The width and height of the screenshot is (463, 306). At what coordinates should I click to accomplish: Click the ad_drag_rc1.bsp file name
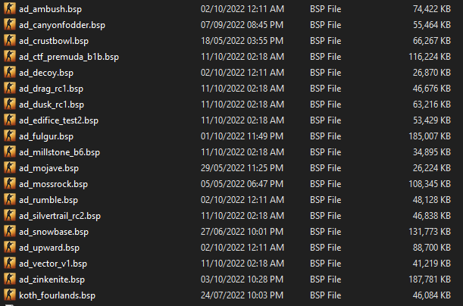[x=51, y=89]
